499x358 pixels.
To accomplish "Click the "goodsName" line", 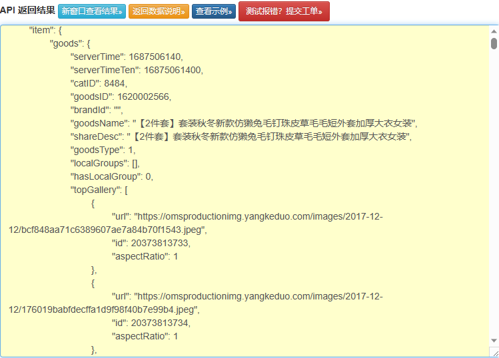I will (244, 123).
